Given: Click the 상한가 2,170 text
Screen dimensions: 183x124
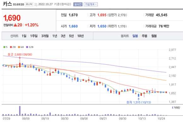Looking at the screenshot, I should [x=117, y=15].
